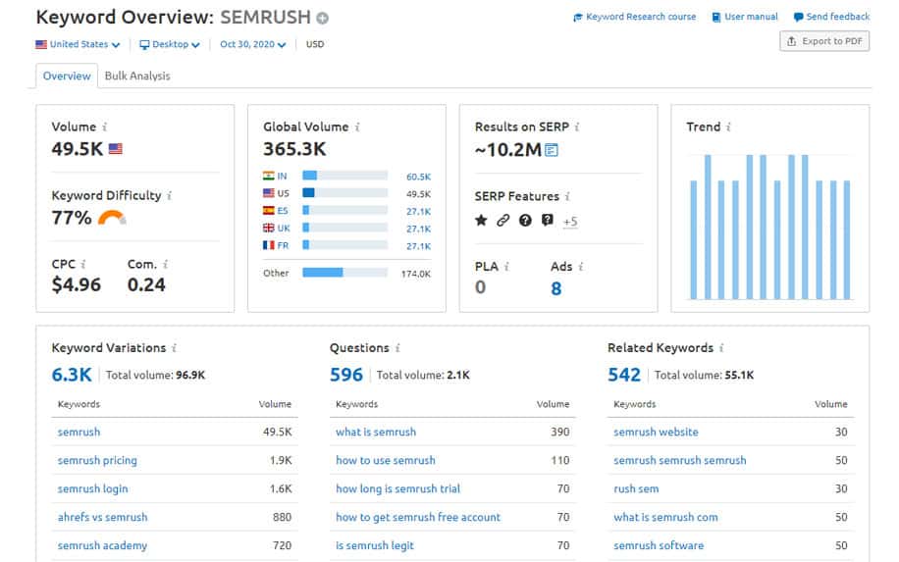Click the info icon next to Questions

click(x=397, y=348)
